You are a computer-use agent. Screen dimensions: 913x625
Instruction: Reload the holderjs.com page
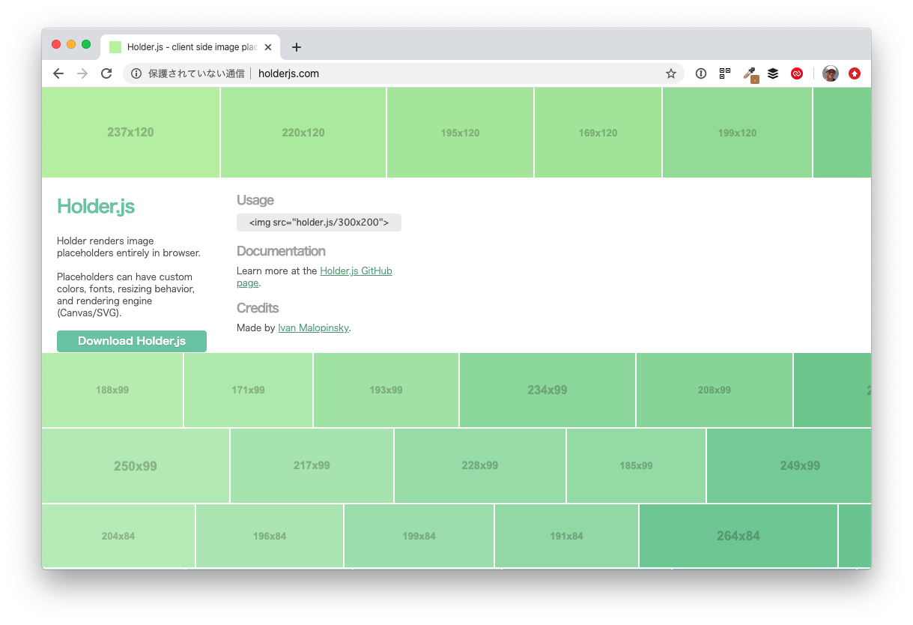106,73
